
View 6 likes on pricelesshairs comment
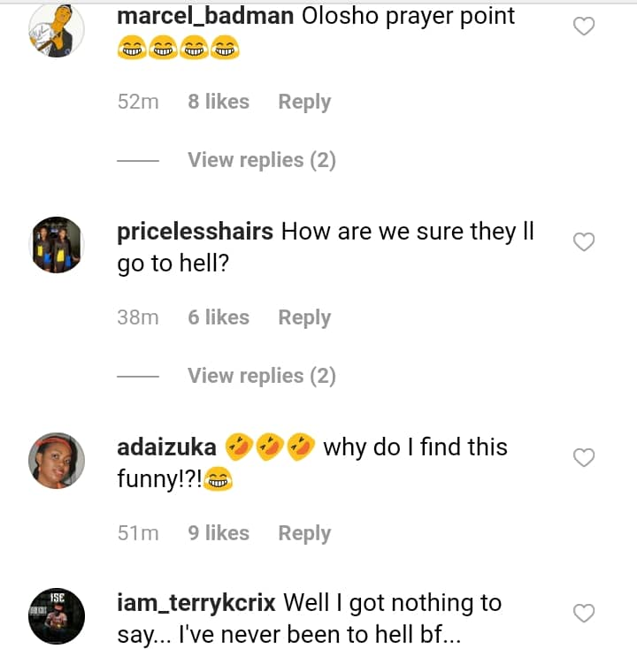(219, 317)
